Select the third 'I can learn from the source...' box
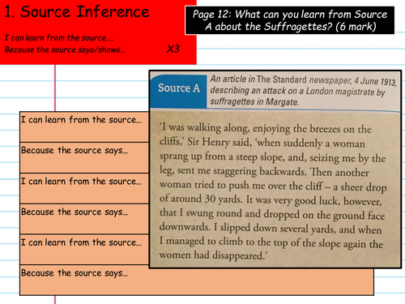 click(84, 250)
